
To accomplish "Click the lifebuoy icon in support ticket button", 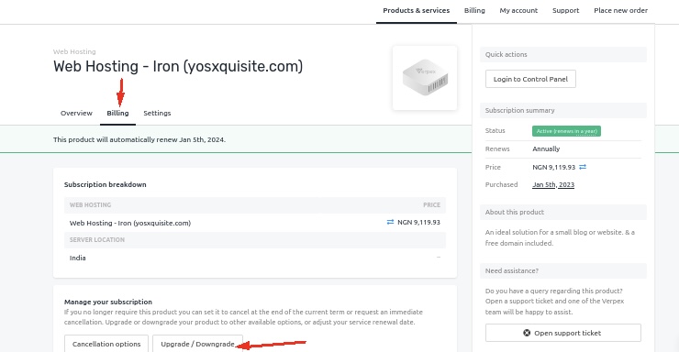I will coord(527,333).
